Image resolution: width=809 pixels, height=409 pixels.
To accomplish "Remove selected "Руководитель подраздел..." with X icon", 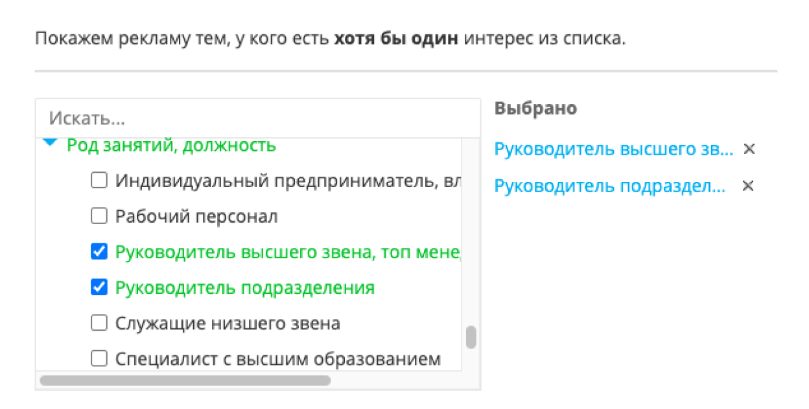I will pyautogui.click(x=747, y=186).
